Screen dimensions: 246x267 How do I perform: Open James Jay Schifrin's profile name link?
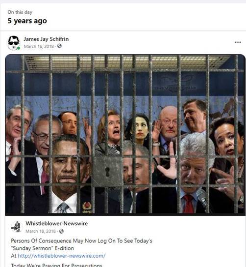pos(46,39)
